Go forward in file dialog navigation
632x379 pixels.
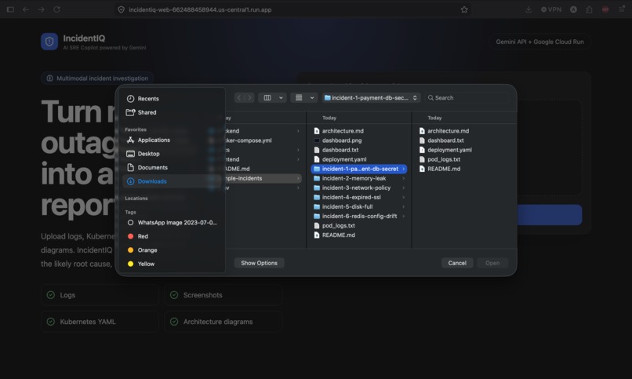coord(249,97)
